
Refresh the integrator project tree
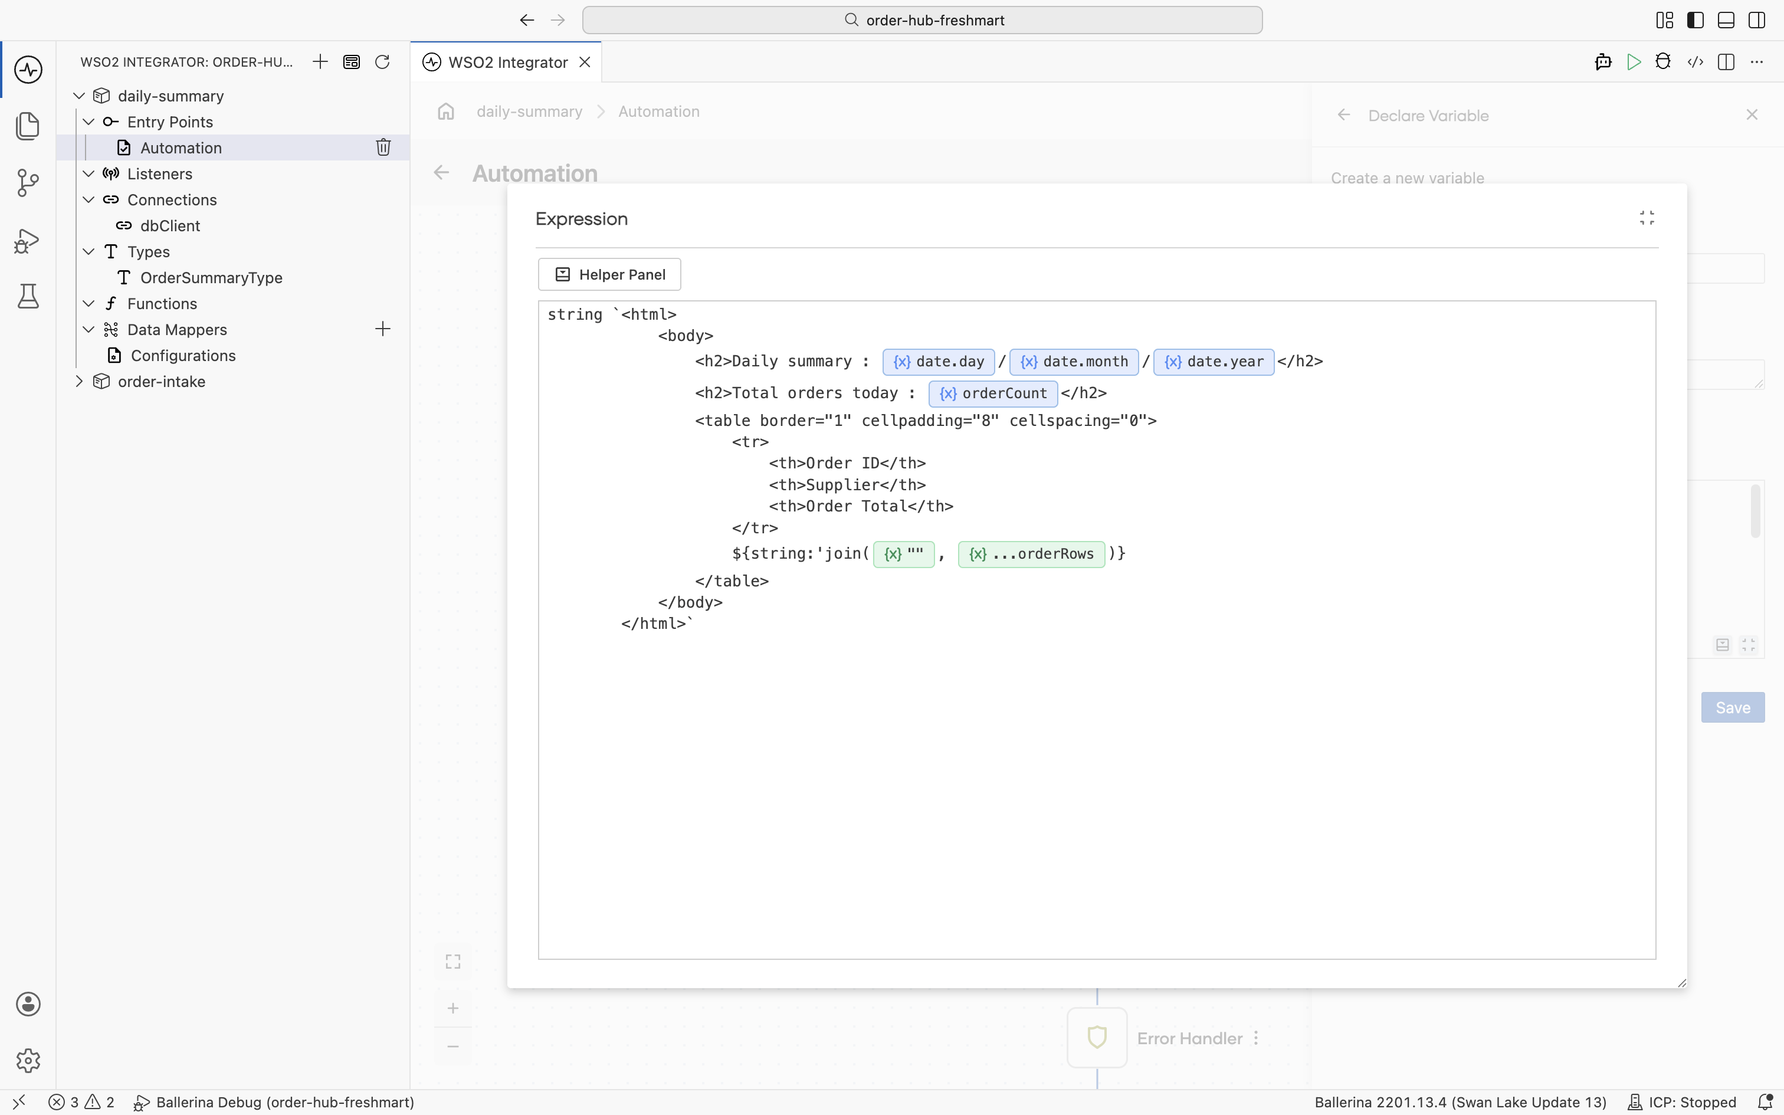click(382, 62)
